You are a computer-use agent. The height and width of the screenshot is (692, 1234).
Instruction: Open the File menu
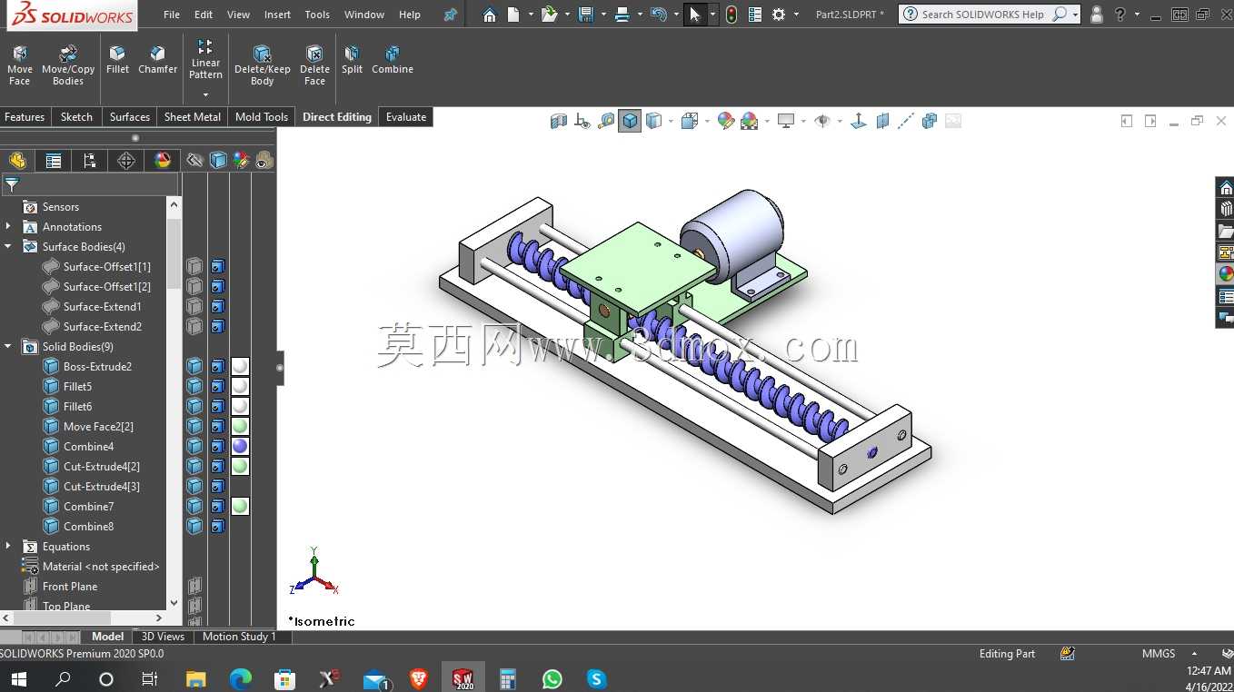click(172, 15)
